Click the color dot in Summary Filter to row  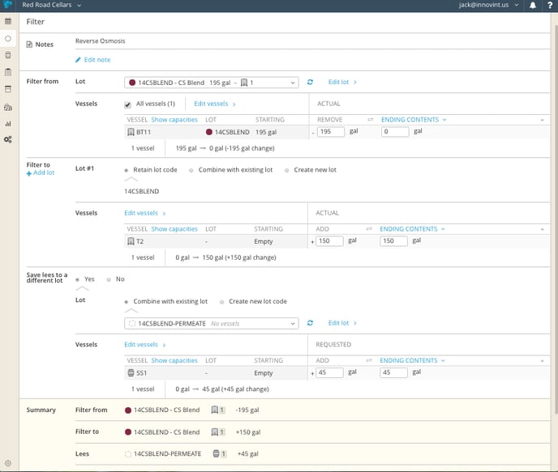pos(128,432)
